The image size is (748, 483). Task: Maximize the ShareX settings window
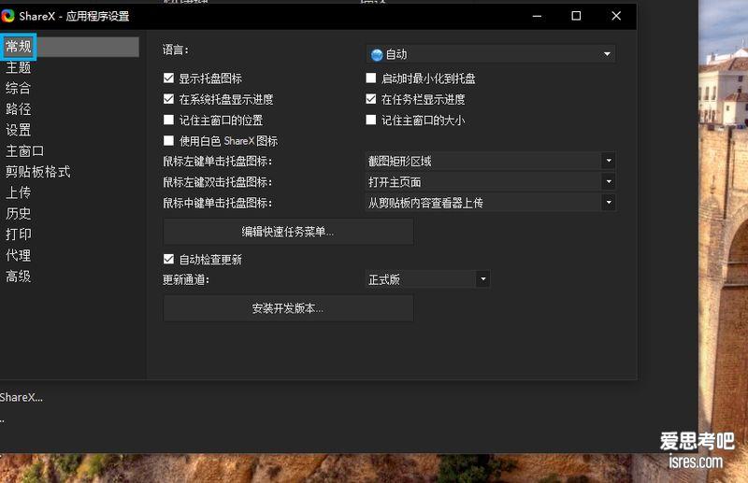[576, 16]
